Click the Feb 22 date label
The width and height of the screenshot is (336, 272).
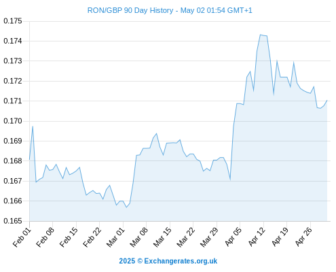92,237
